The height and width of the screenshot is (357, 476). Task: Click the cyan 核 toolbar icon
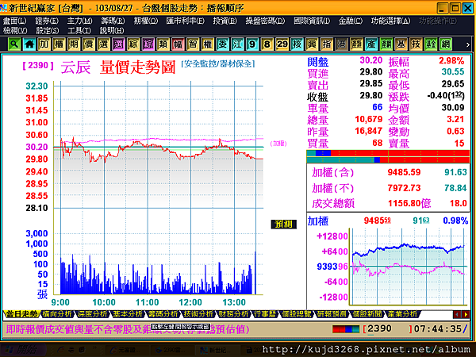[297, 44]
